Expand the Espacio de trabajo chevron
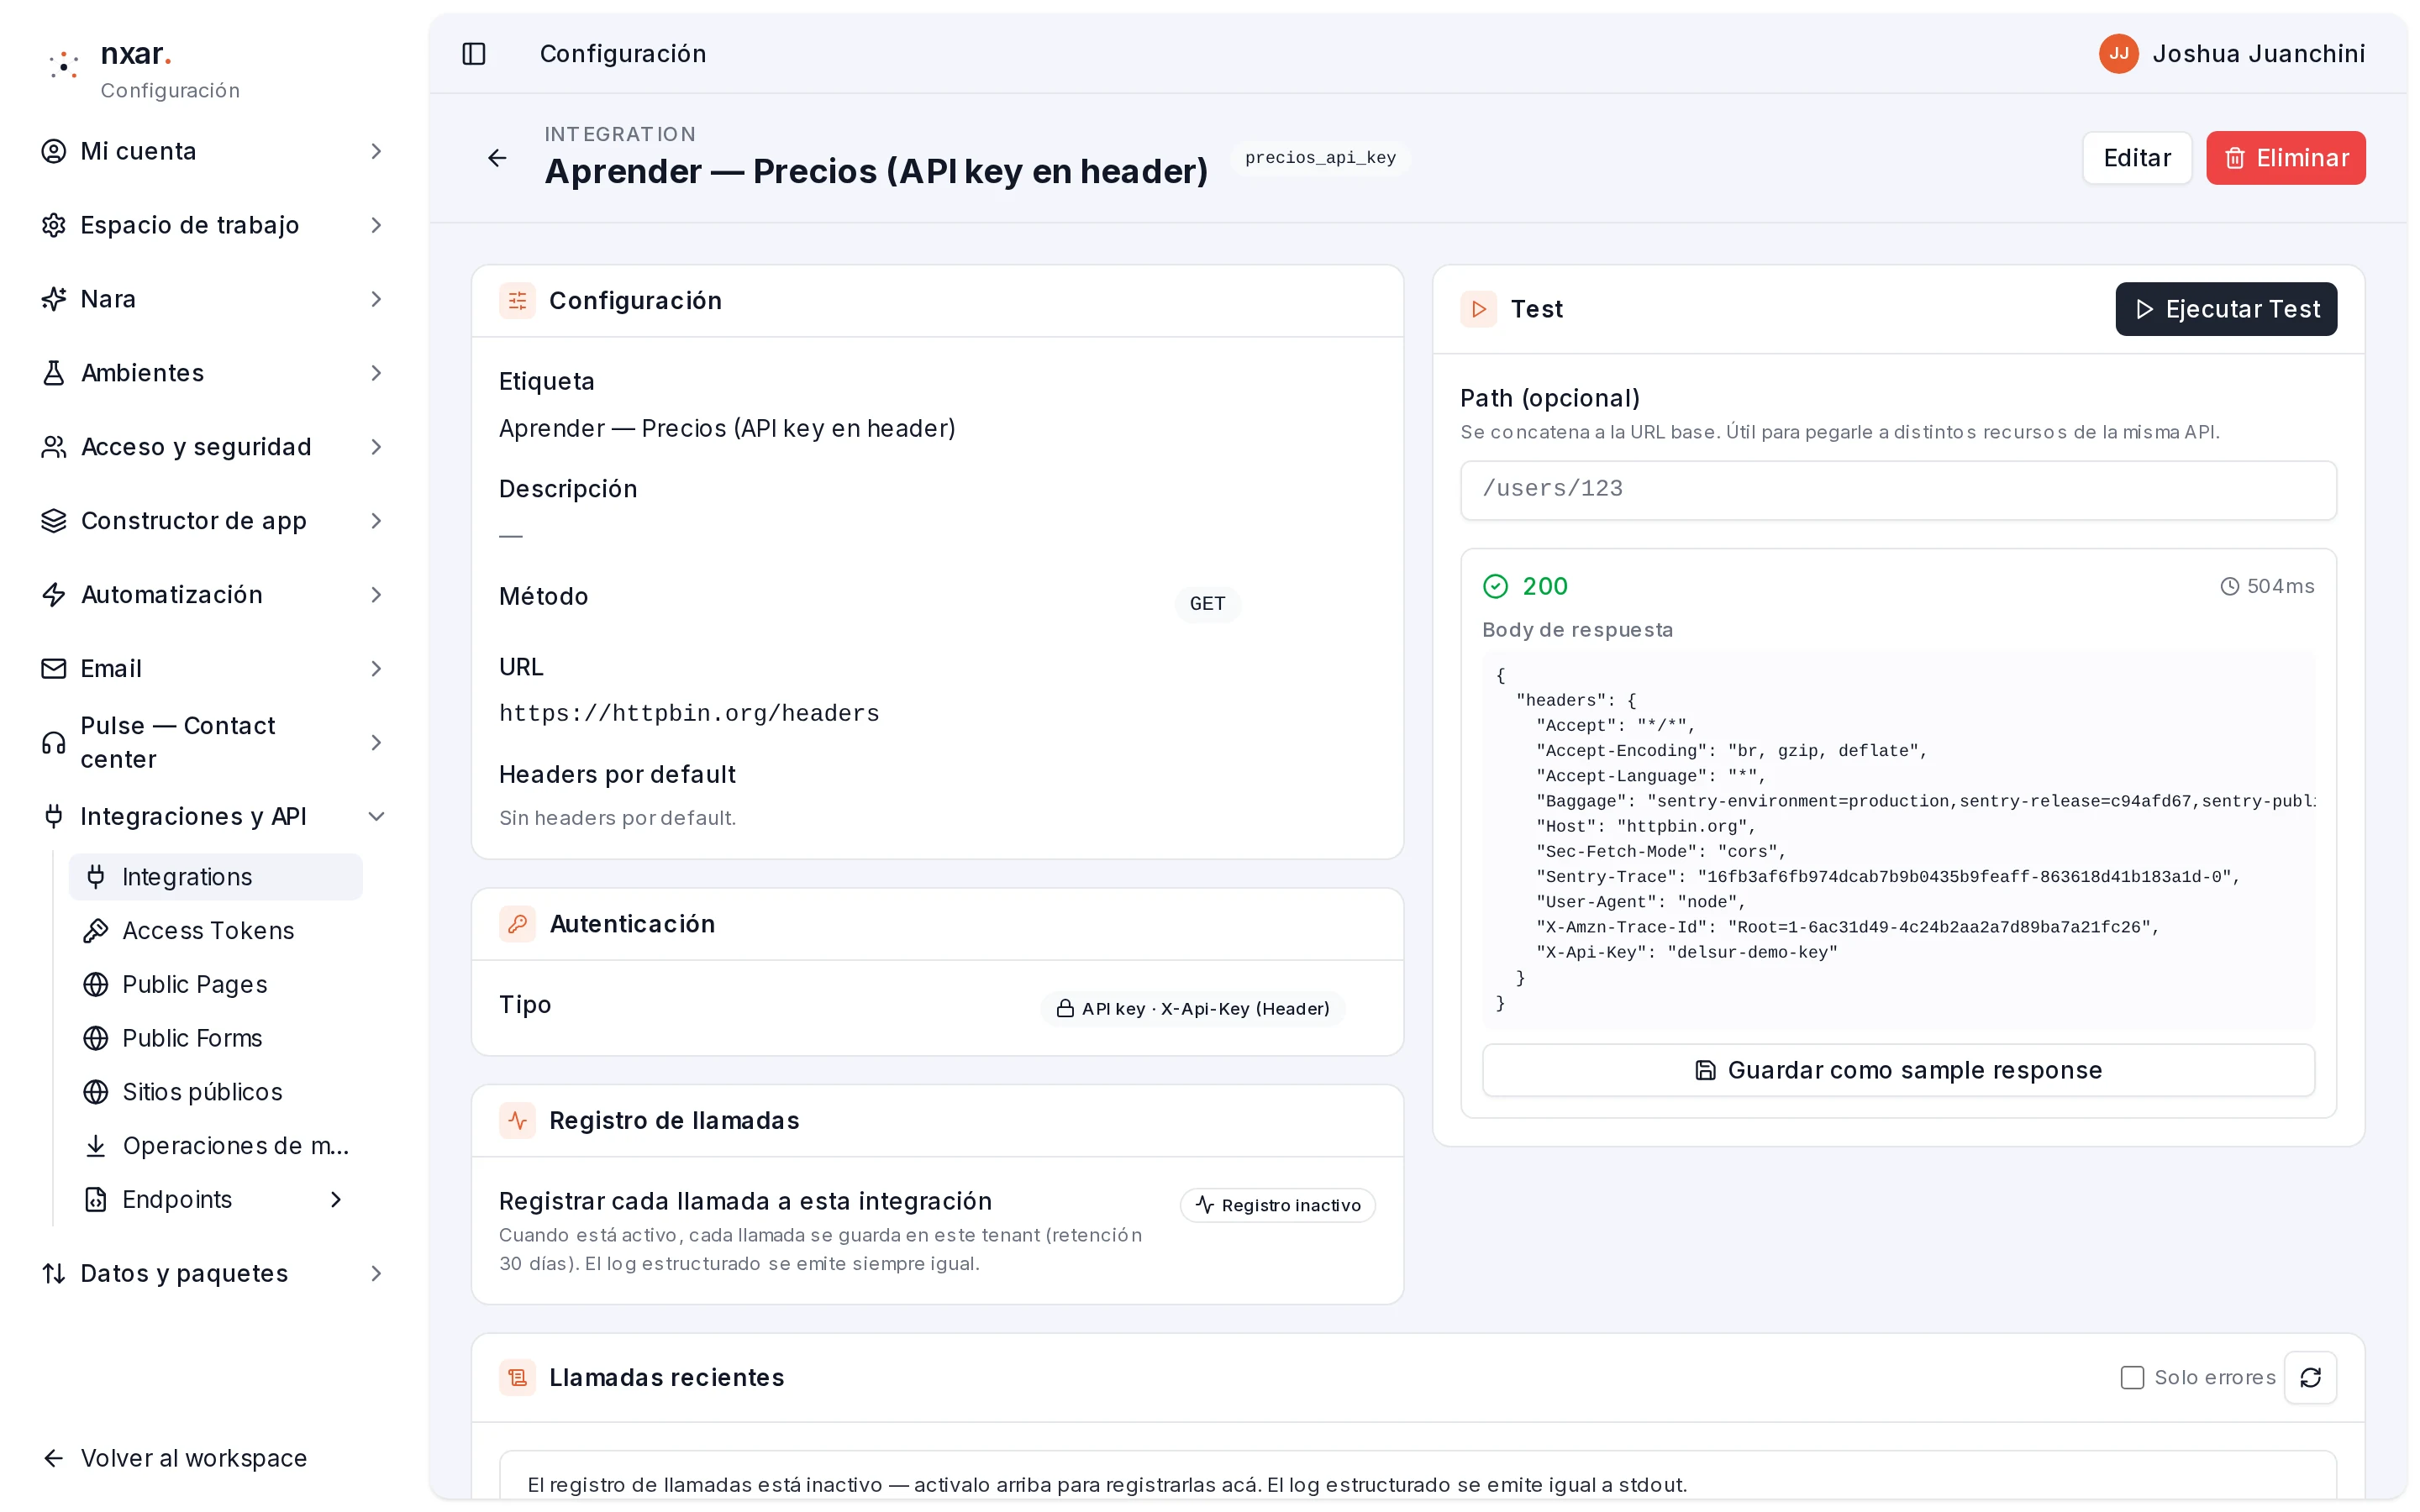Viewport: 2420px width, 1512px height. point(377,225)
